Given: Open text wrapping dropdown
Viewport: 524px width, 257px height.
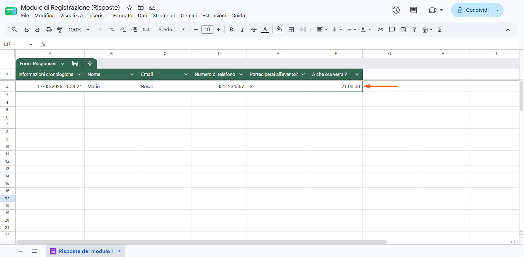Looking at the screenshot, I should click(351, 29).
